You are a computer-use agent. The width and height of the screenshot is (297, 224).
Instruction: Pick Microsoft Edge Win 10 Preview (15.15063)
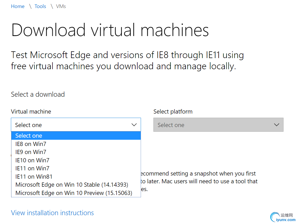click(74, 193)
